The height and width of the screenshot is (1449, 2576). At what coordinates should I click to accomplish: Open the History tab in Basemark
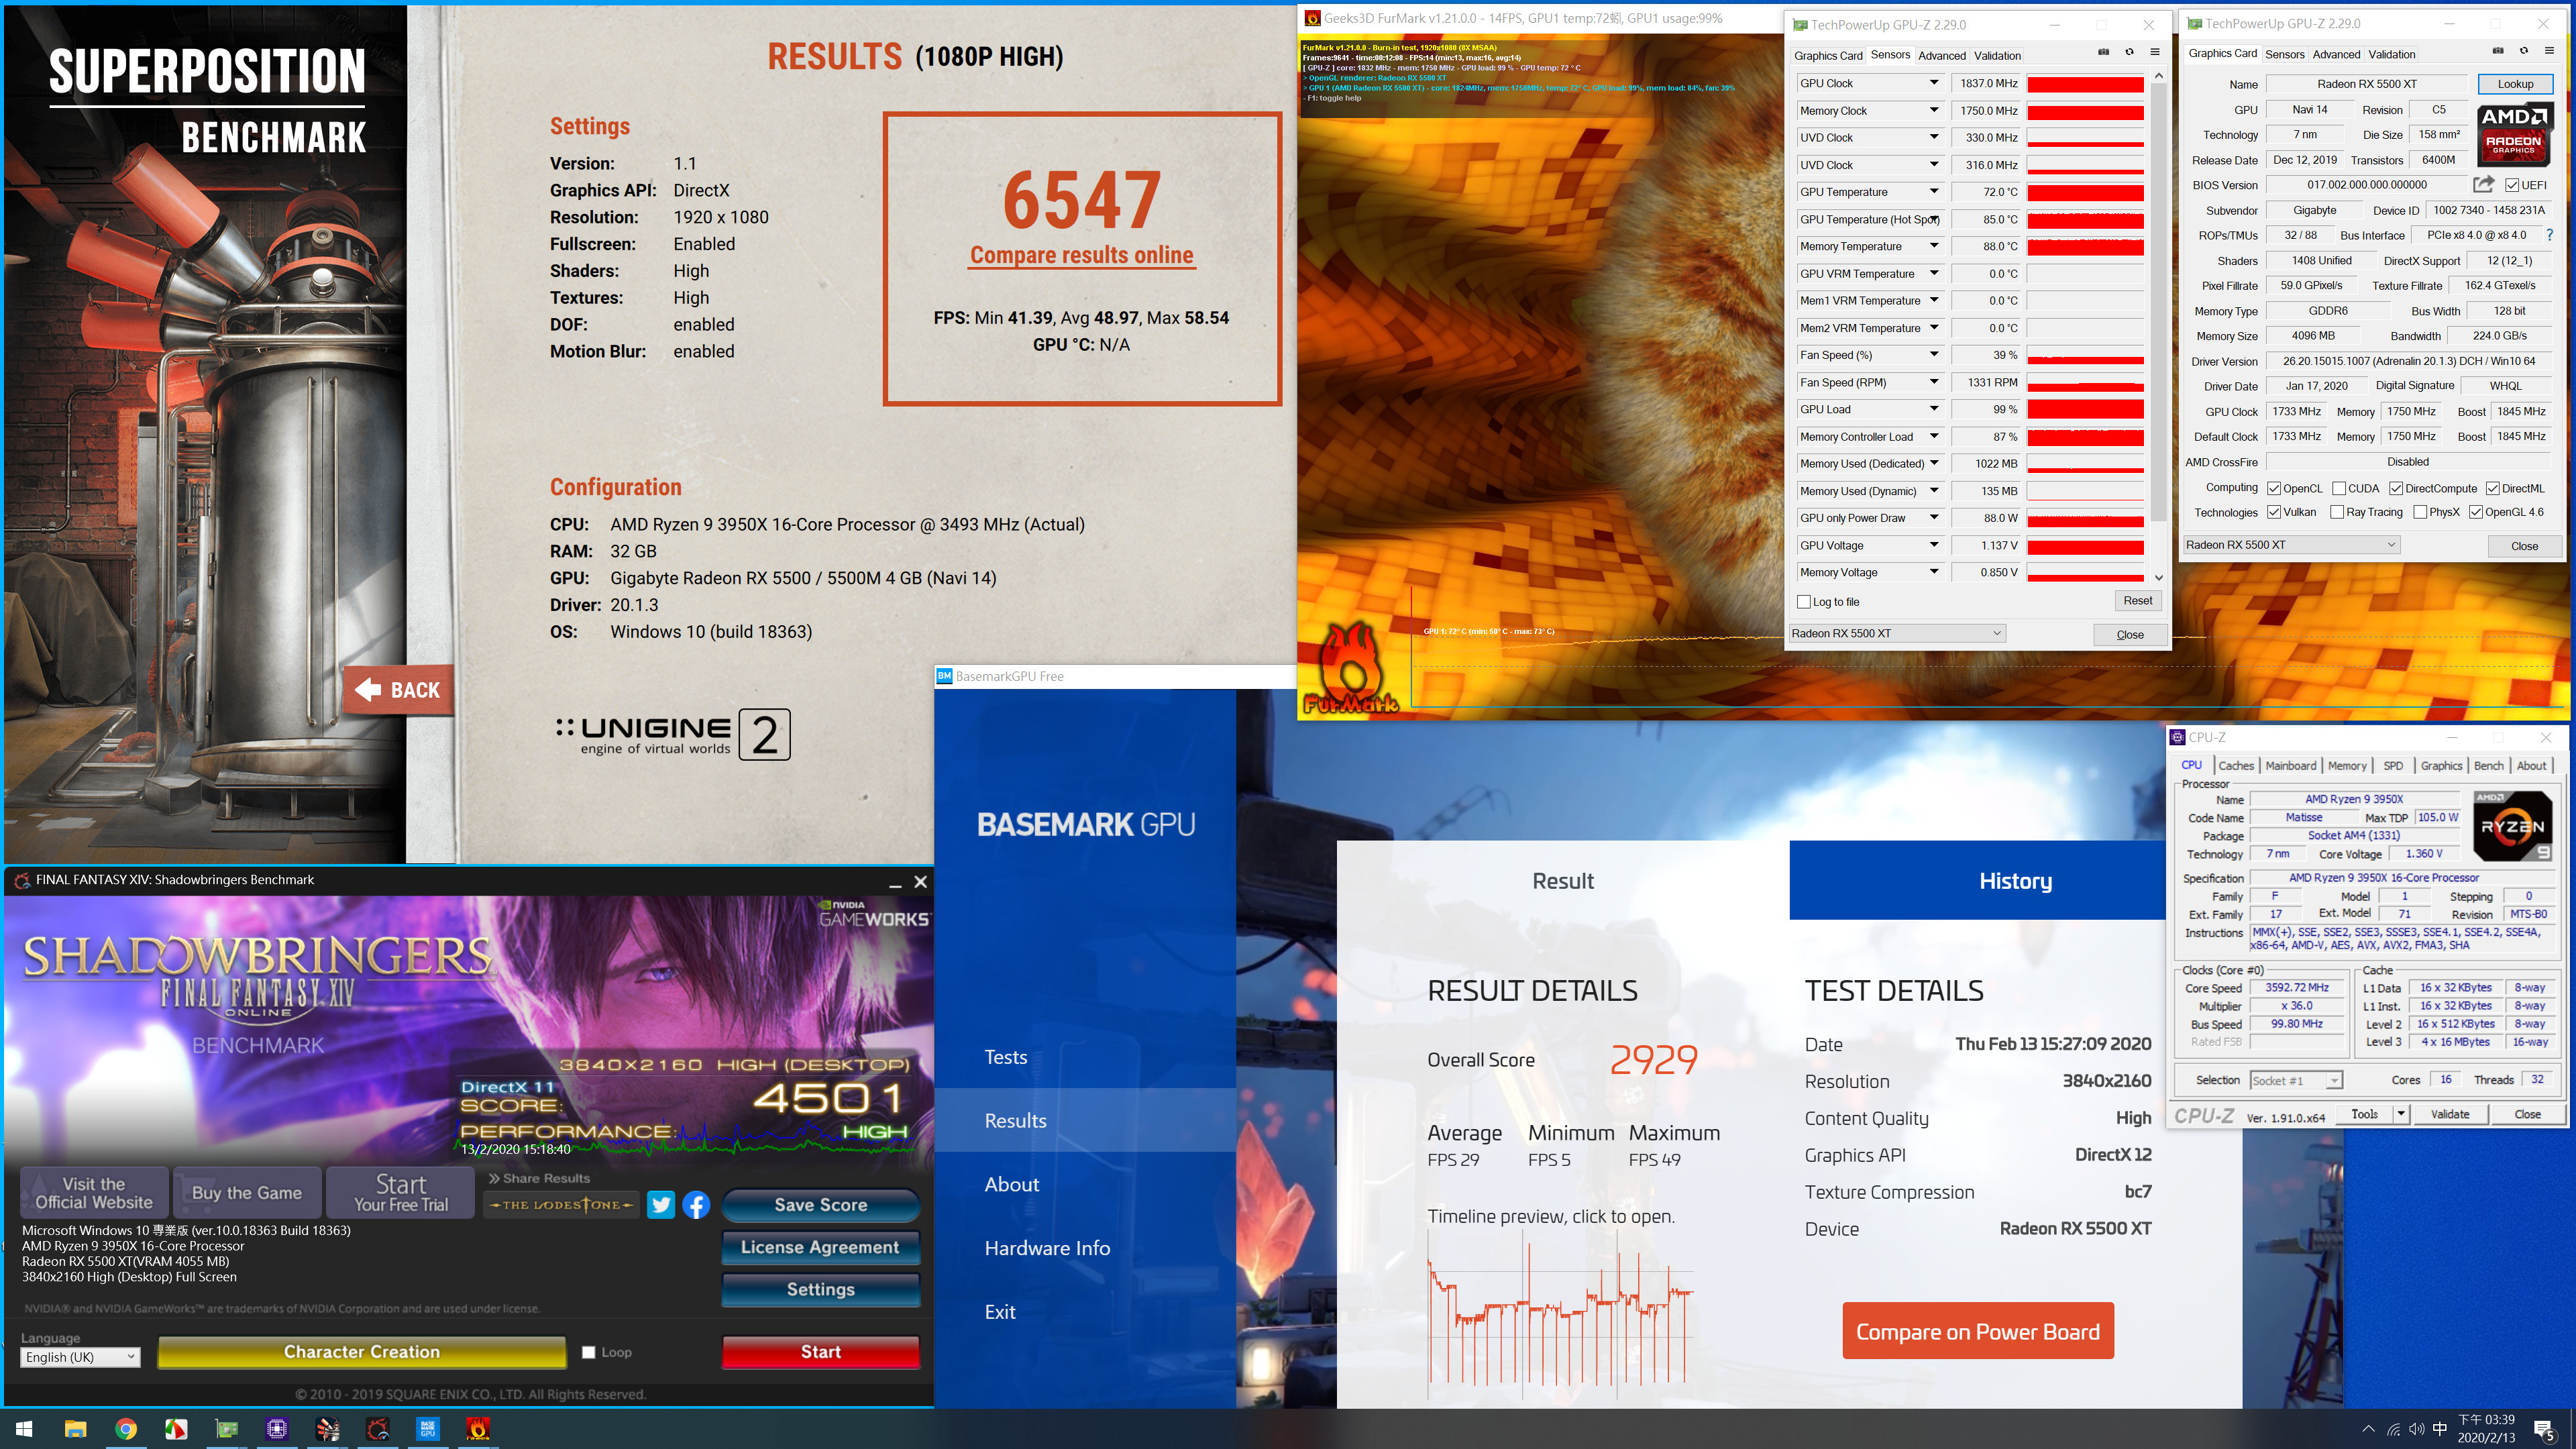pyautogui.click(x=2015, y=881)
